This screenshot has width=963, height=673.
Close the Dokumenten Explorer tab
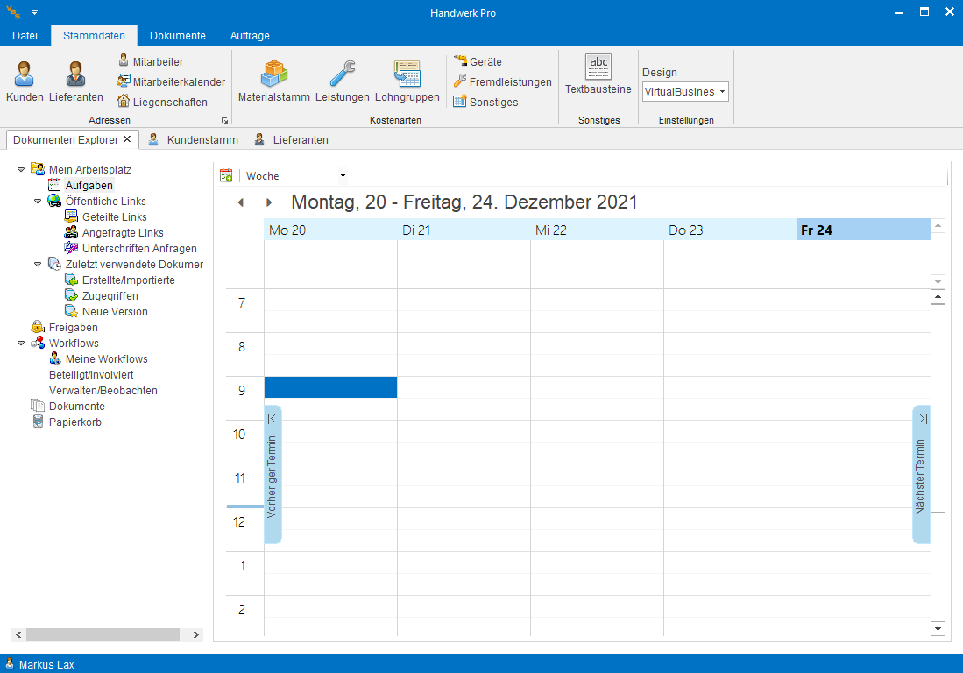click(x=127, y=139)
